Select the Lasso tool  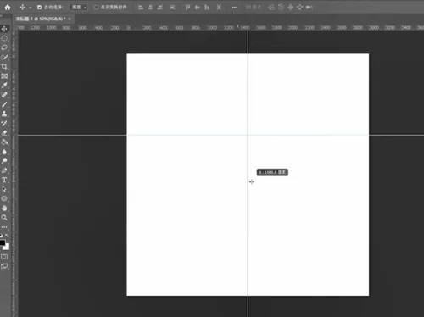[4, 47]
